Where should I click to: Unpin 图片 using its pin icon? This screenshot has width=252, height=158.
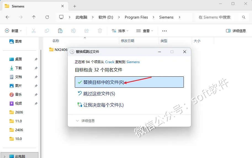coord(36,86)
